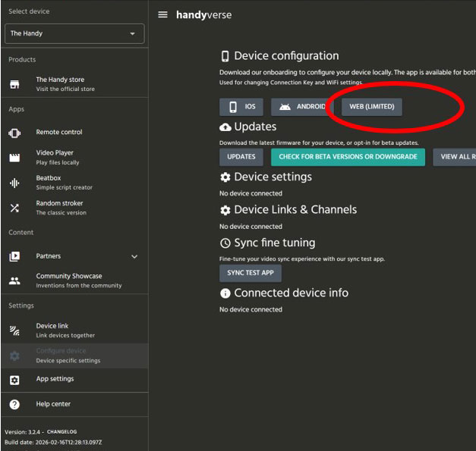Click the Community Showcase people icon
Screen dimensions: 476x451
click(x=14, y=280)
